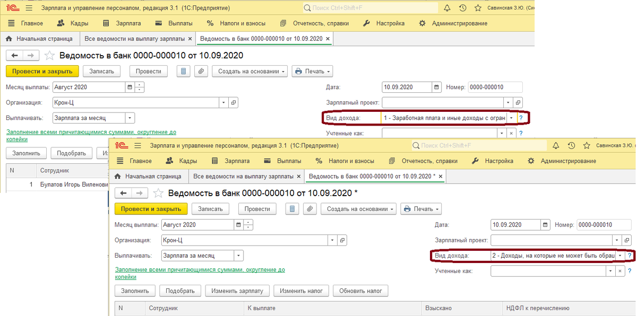The height and width of the screenshot is (316, 637).
Task: Add front window document to favorites star
Action: pos(158,193)
